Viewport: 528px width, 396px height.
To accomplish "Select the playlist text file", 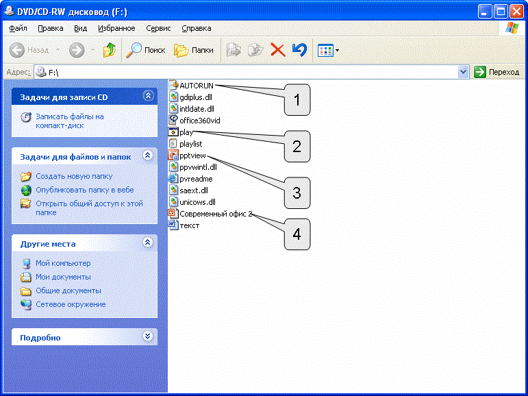I will coord(186,144).
